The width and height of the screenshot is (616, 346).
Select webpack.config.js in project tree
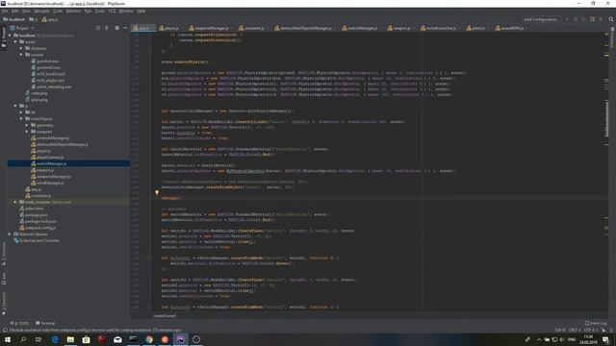pos(40,228)
